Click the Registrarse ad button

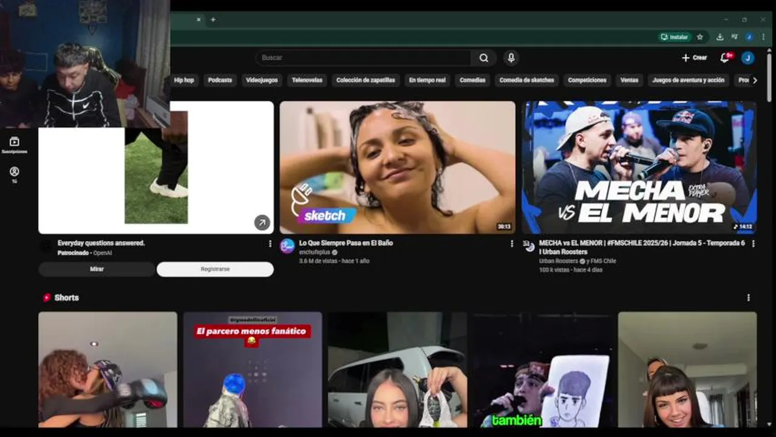click(x=215, y=269)
